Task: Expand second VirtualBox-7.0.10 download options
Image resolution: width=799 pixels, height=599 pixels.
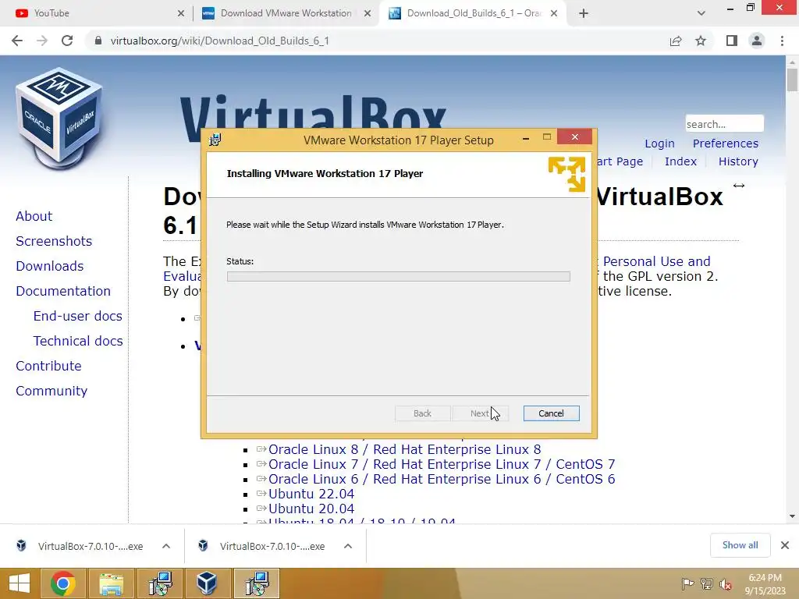Action: coord(348,546)
